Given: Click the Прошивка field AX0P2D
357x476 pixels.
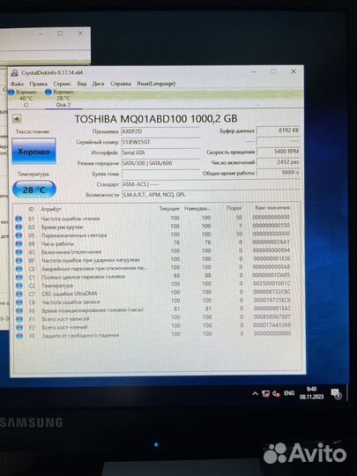Looking at the screenshot, I should [x=160, y=131].
